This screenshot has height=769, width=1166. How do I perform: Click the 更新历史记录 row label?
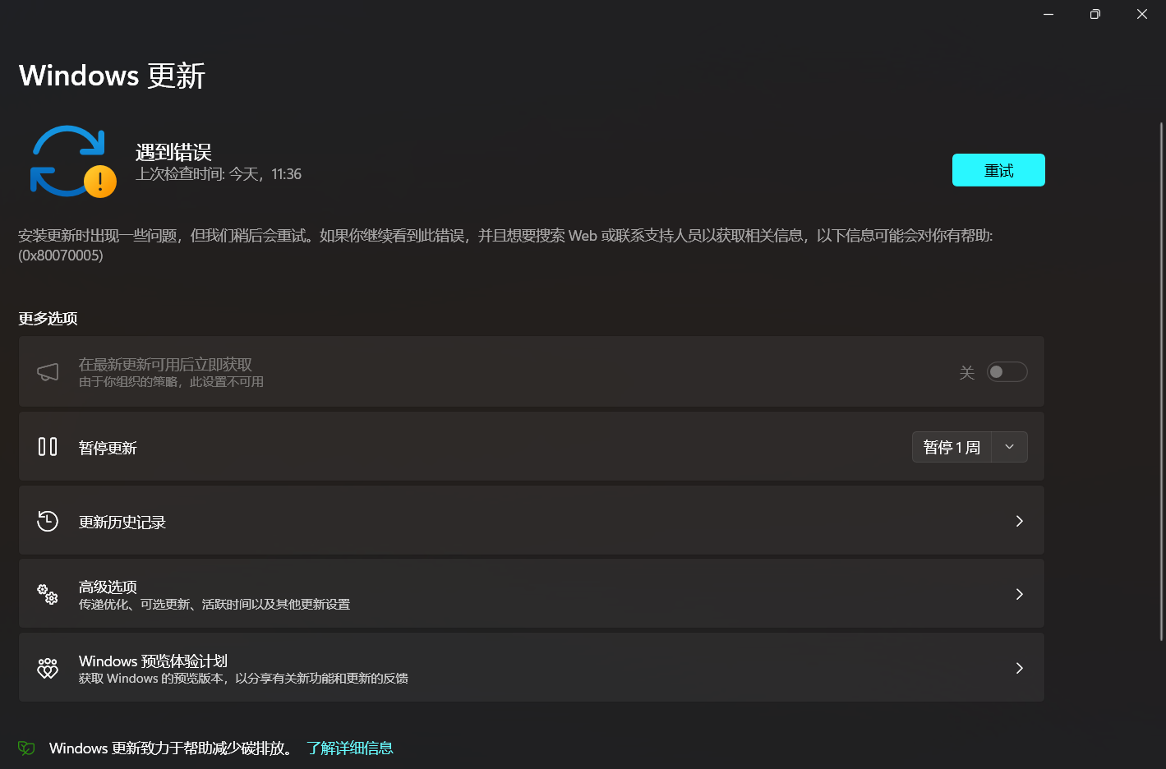tap(122, 523)
